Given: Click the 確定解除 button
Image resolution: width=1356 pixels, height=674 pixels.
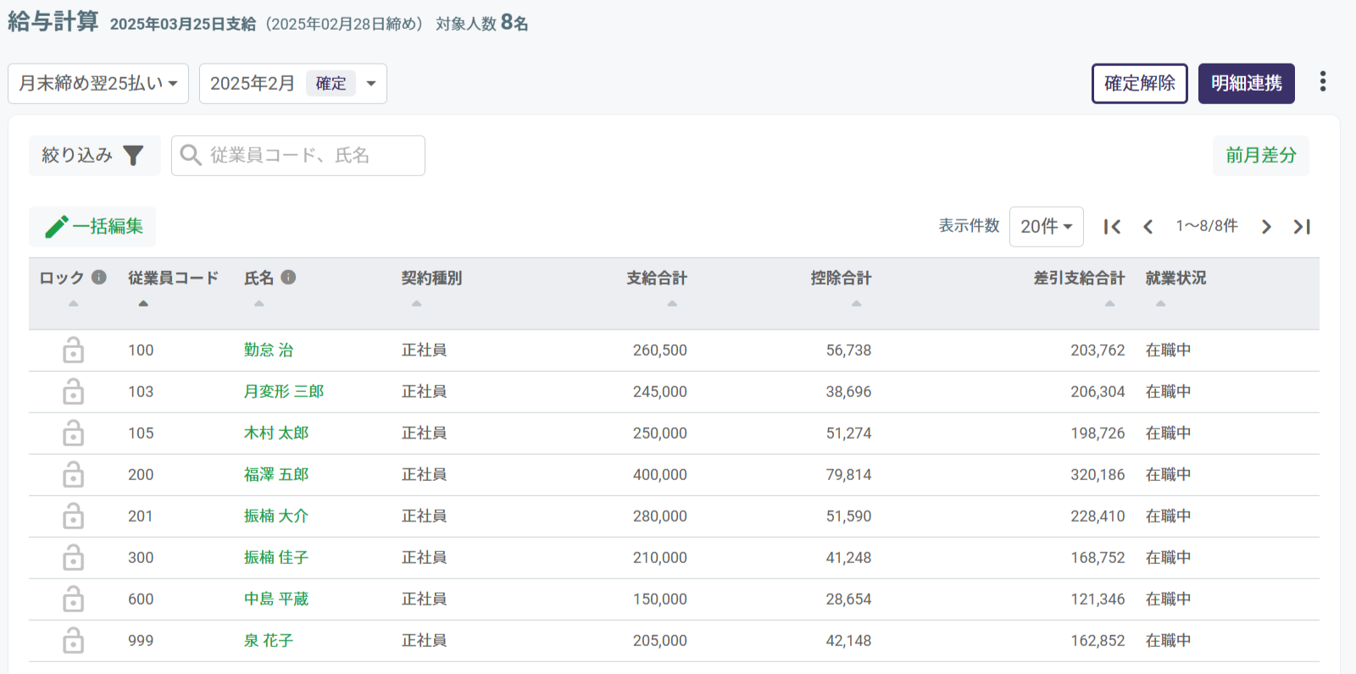Looking at the screenshot, I should (1139, 84).
